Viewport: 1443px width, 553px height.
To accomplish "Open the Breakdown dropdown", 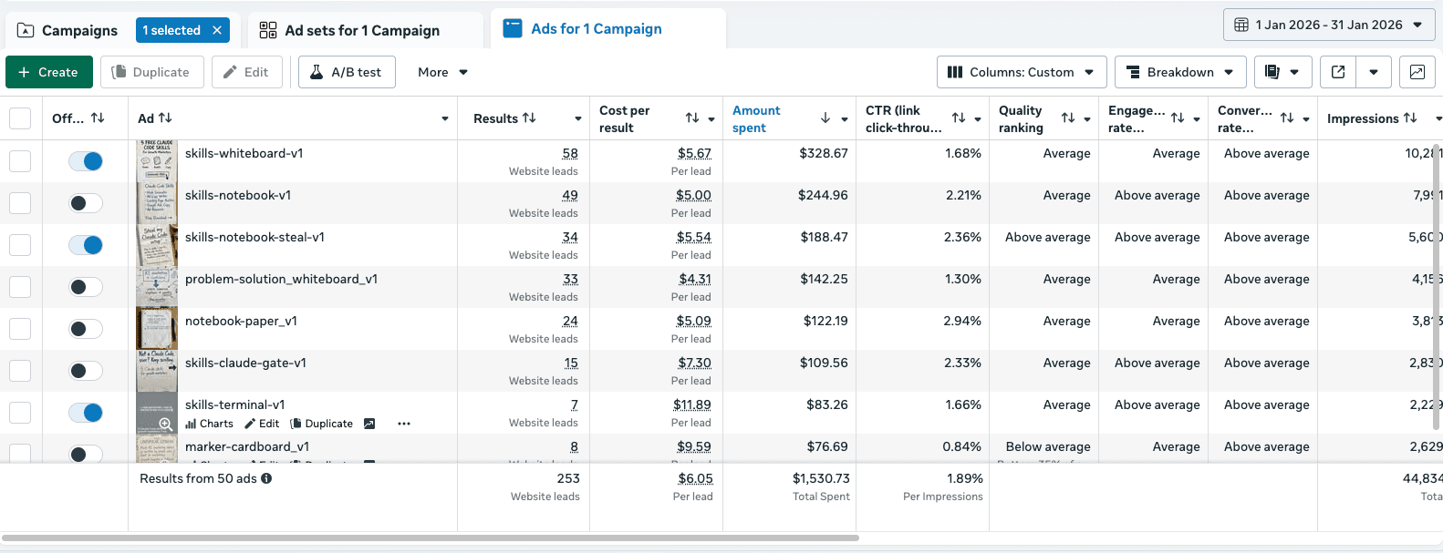I will 1180,72.
